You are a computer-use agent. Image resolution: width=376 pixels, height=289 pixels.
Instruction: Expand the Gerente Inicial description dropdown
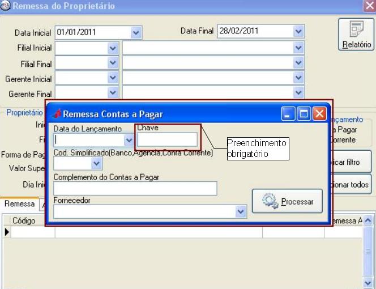coord(299,78)
